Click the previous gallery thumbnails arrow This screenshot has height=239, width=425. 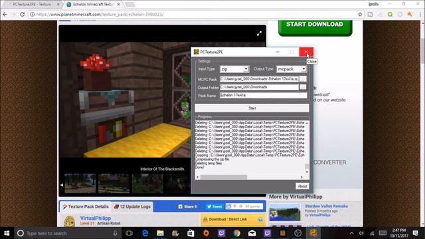tap(62, 185)
